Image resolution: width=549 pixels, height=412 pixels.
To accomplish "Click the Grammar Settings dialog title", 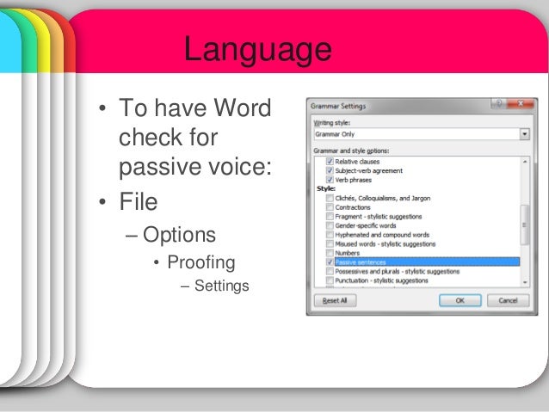I will click(x=338, y=106).
